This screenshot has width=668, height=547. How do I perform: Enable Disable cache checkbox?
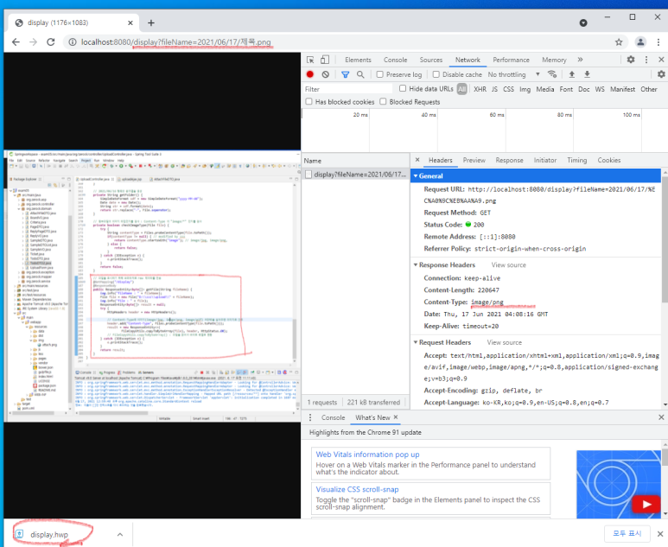click(436, 74)
